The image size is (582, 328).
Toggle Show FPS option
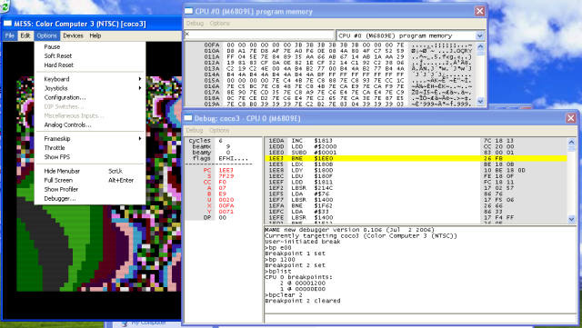click(89, 157)
